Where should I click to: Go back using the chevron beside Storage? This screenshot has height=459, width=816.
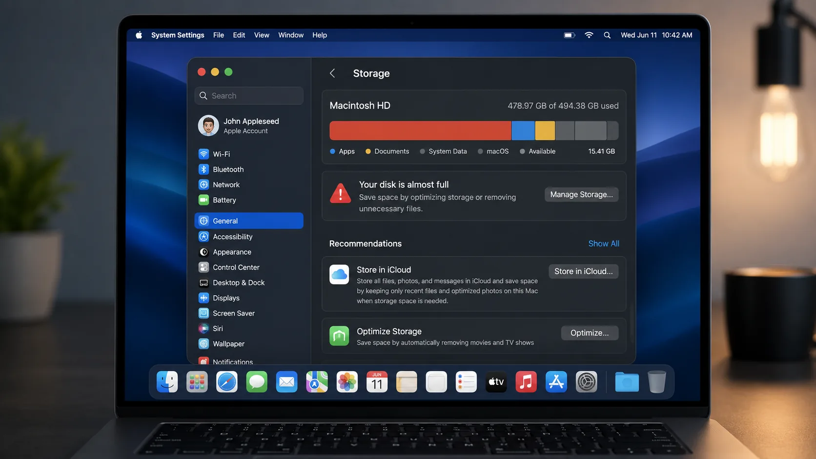pos(332,73)
